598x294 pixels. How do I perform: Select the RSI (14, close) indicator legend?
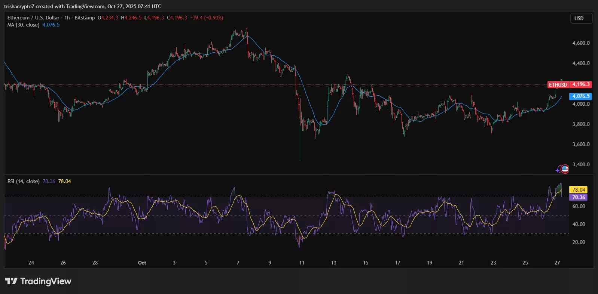point(23,181)
